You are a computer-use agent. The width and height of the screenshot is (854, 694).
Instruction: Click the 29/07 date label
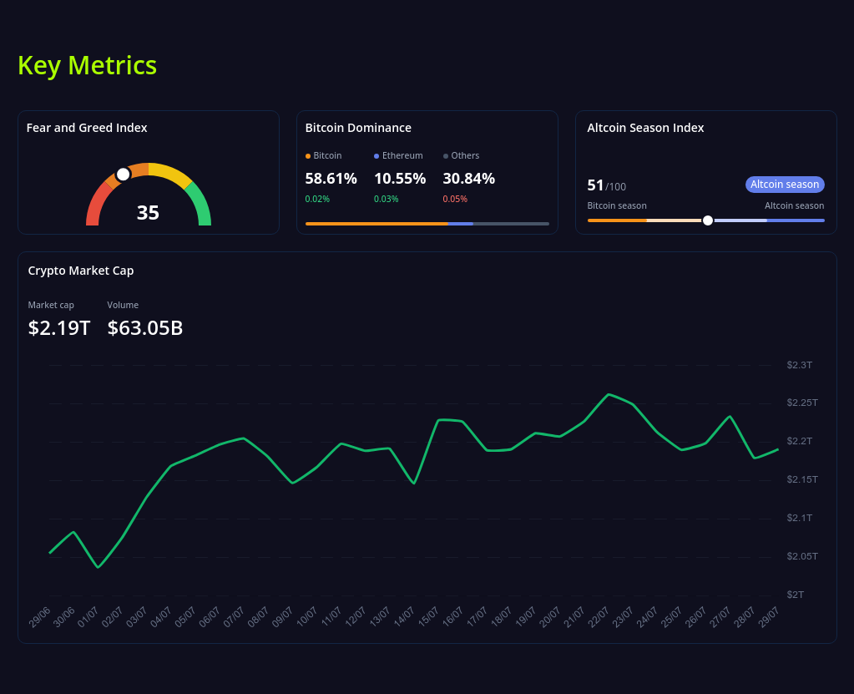point(769,617)
